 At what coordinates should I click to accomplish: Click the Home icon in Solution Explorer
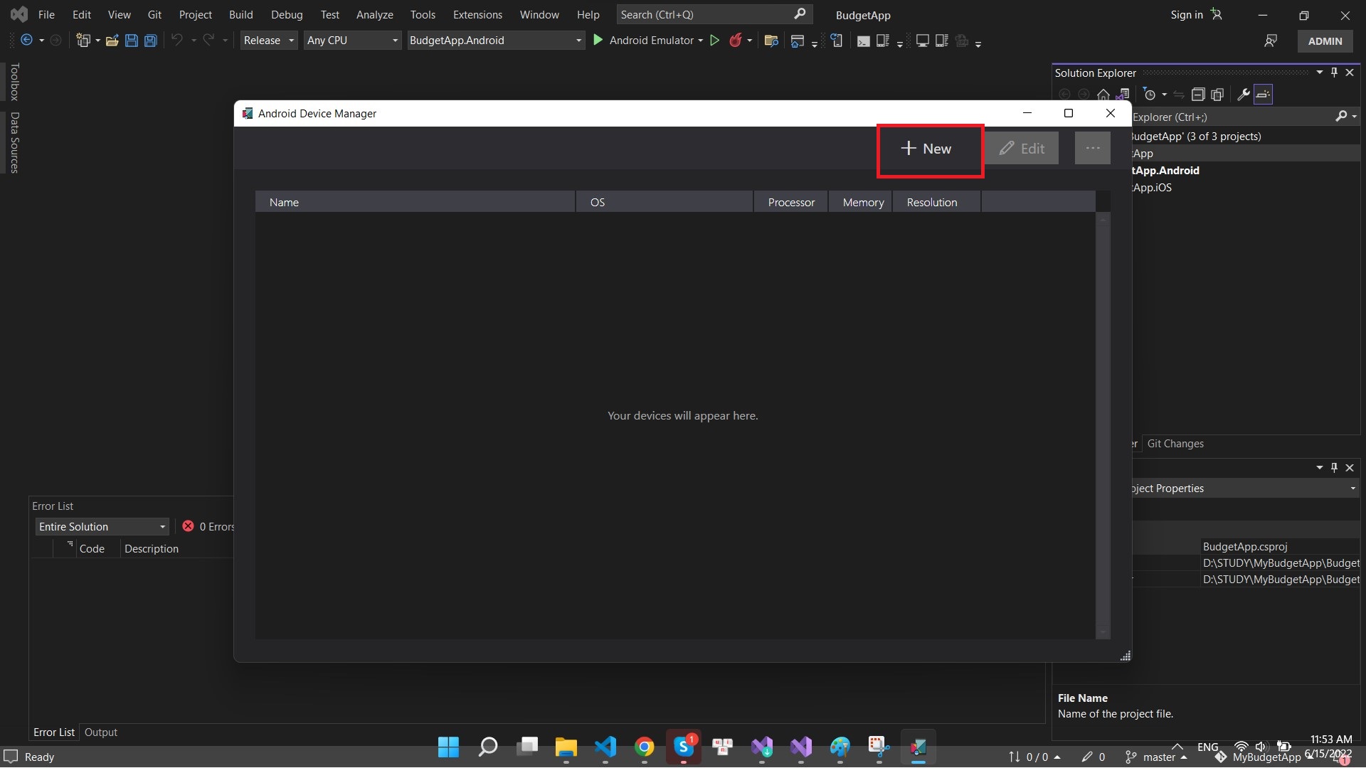1103,94
